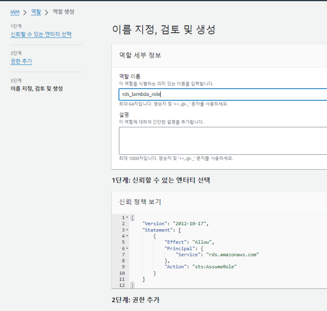The width and height of the screenshot is (327, 311).
Task: Select step 3 이름 지정, 검토 및 생성 in sidebar
Action: click(36, 89)
